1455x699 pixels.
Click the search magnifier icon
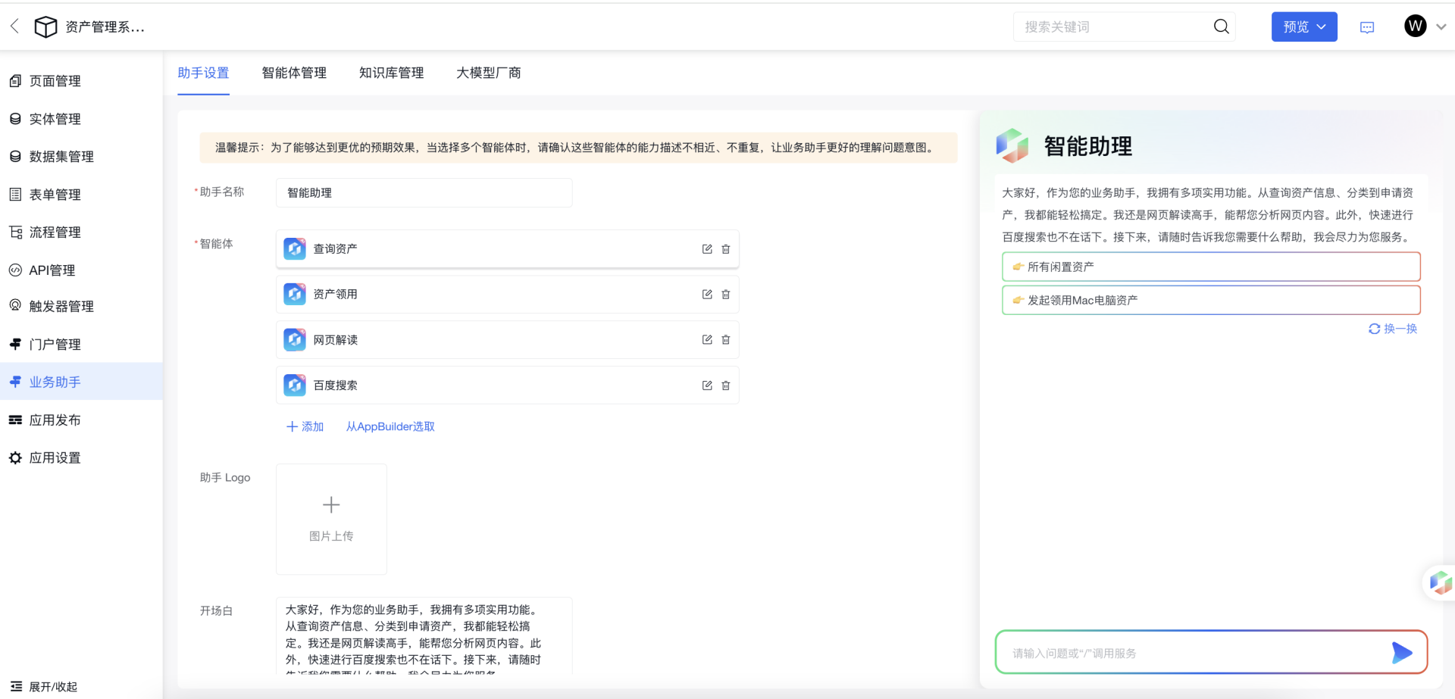click(x=1221, y=27)
